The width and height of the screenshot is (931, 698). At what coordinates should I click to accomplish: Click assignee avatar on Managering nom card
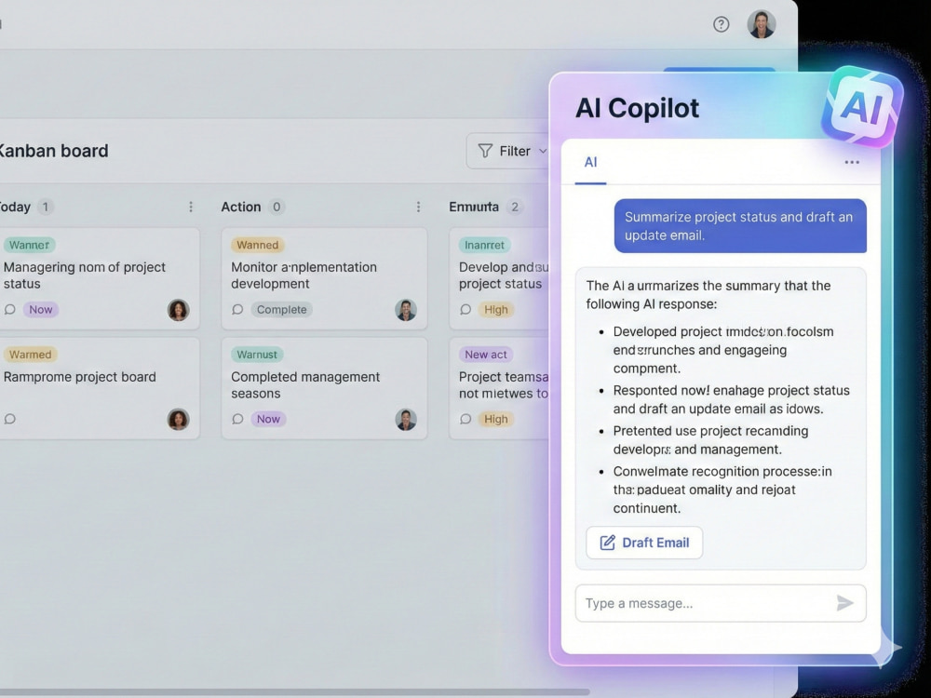(x=178, y=310)
